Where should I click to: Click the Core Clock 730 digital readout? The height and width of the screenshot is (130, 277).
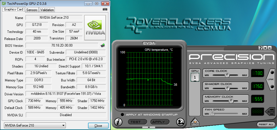258,73
